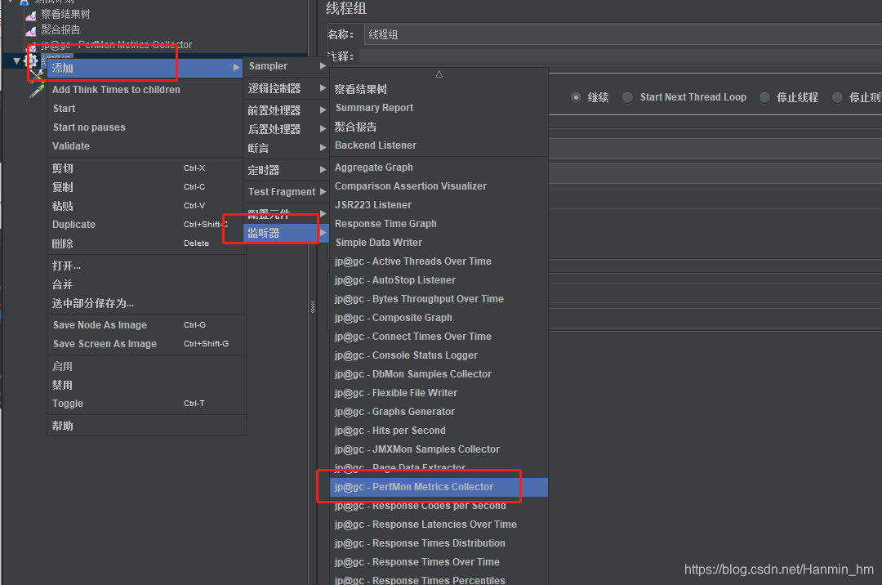This screenshot has height=585, width=882.
Task: Click the 注释 comment input field
Action: [x=621, y=56]
